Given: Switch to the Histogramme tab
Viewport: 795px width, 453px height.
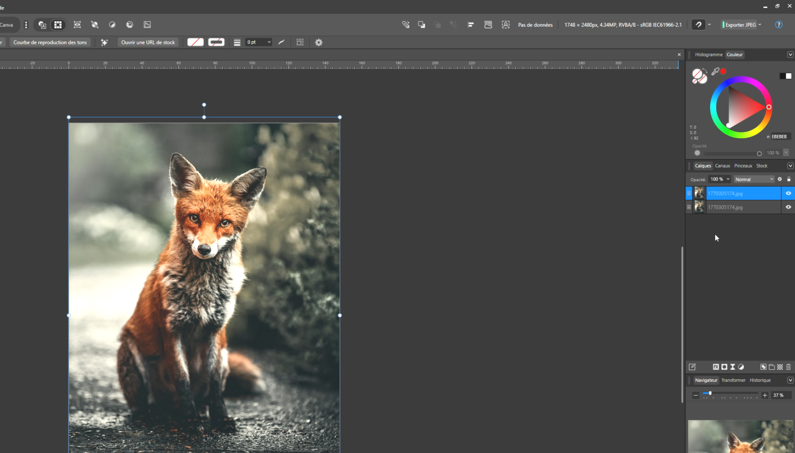Looking at the screenshot, I should (708, 54).
